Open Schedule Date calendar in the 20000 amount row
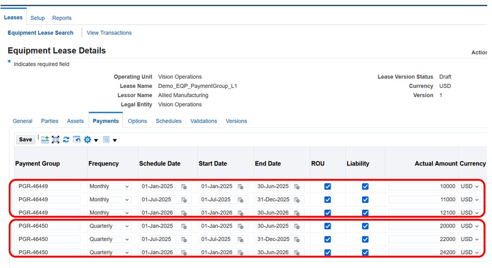Screen dimensions: 492x268 pyautogui.click(x=184, y=226)
